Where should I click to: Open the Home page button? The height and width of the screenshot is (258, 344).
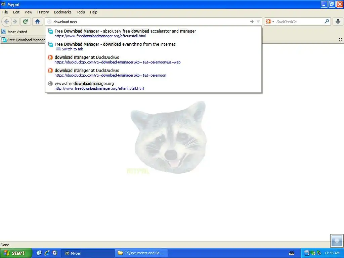click(x=38, y=21)
